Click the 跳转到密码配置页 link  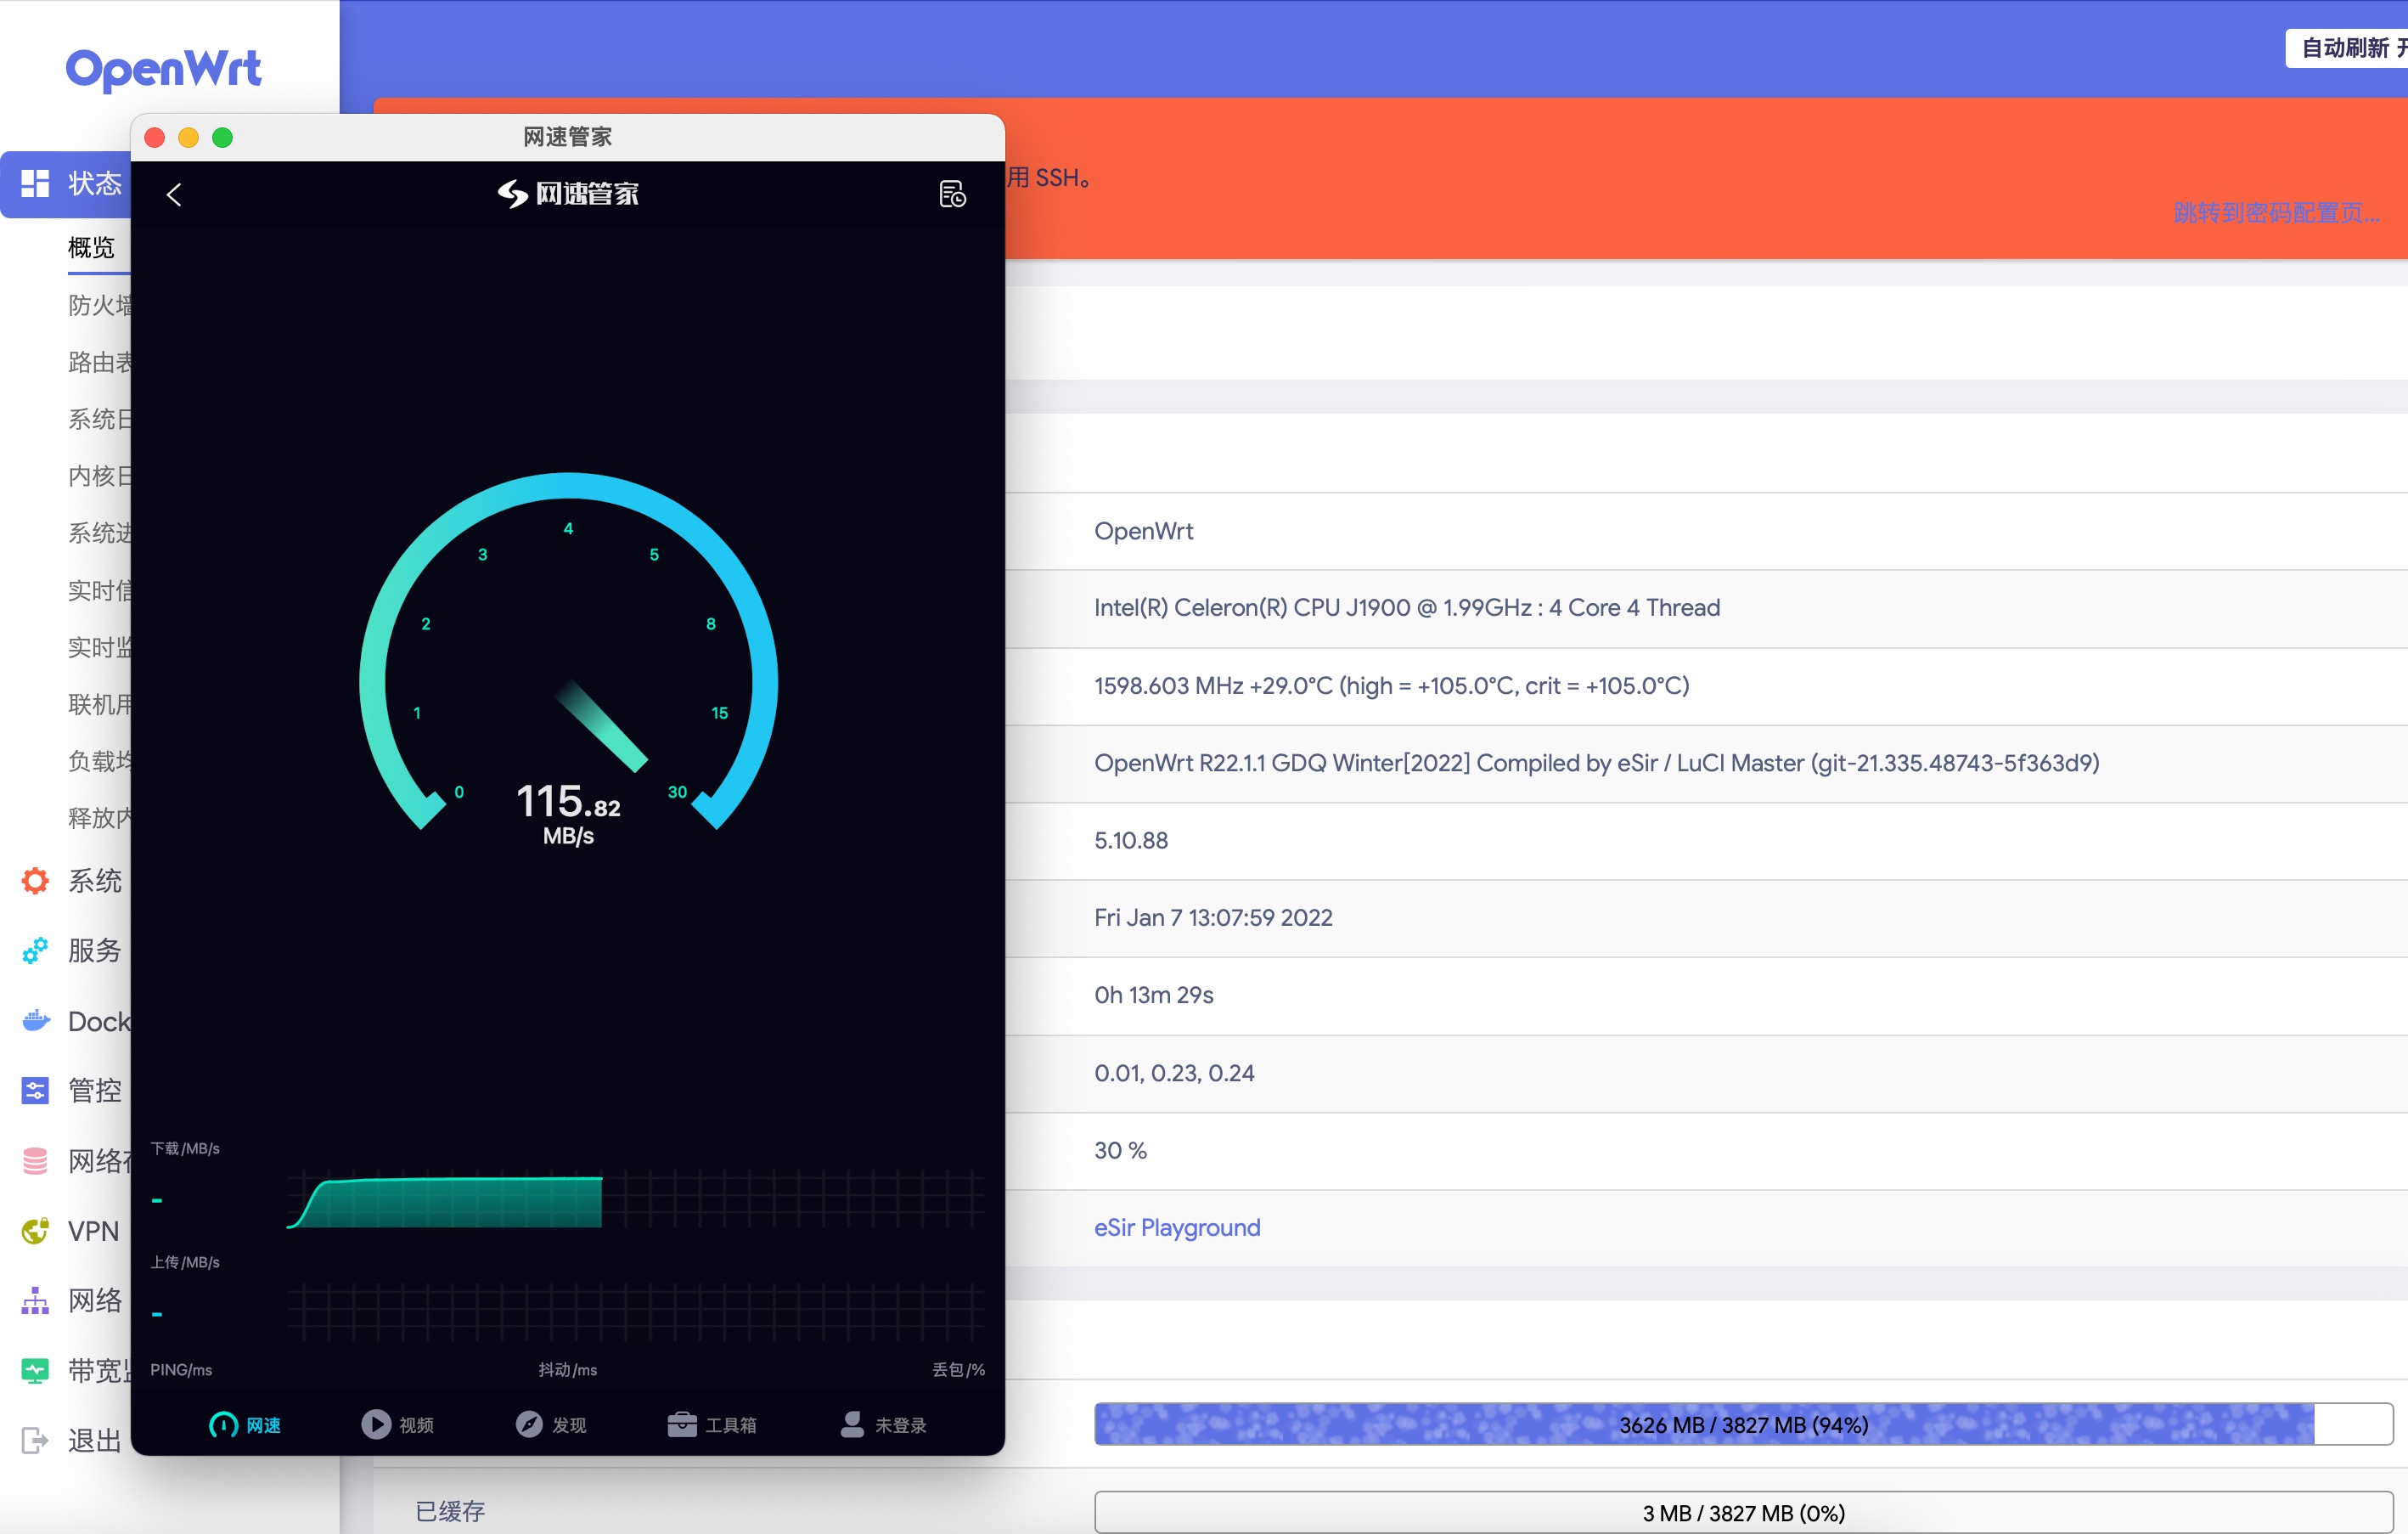tap(2276, 212)
